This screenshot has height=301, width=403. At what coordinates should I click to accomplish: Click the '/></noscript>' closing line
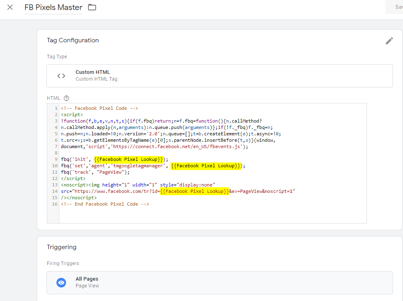[79, 198]
